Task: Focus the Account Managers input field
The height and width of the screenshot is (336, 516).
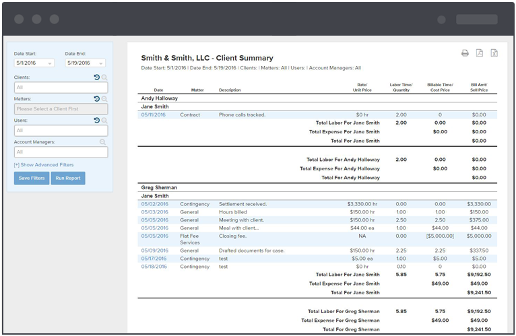Action: click(61, 152)
